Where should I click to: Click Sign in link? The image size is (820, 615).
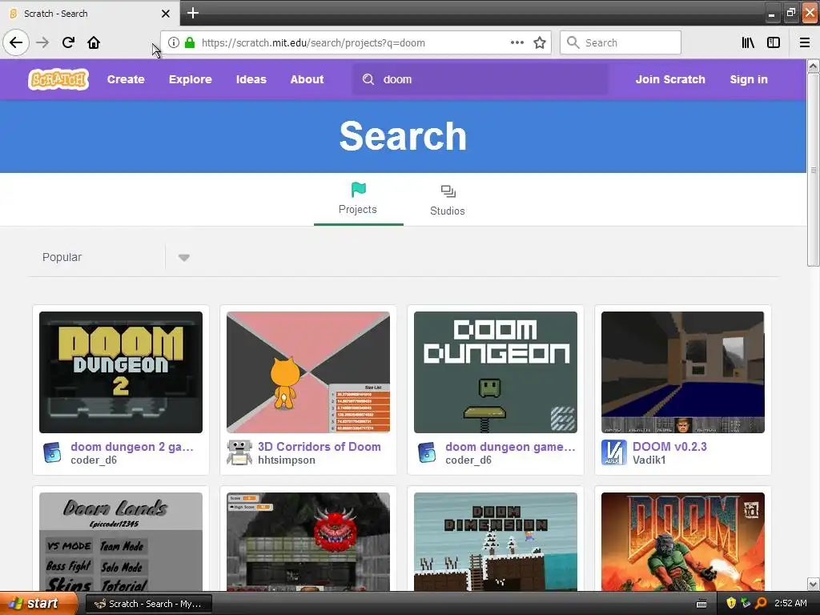point(749,79)
